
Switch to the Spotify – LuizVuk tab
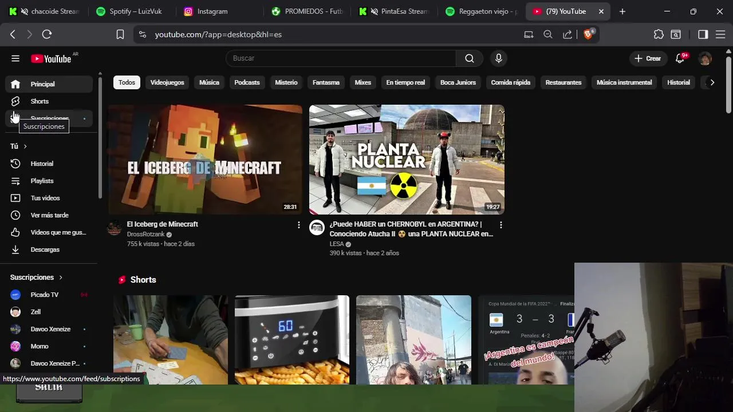point(132,11)
